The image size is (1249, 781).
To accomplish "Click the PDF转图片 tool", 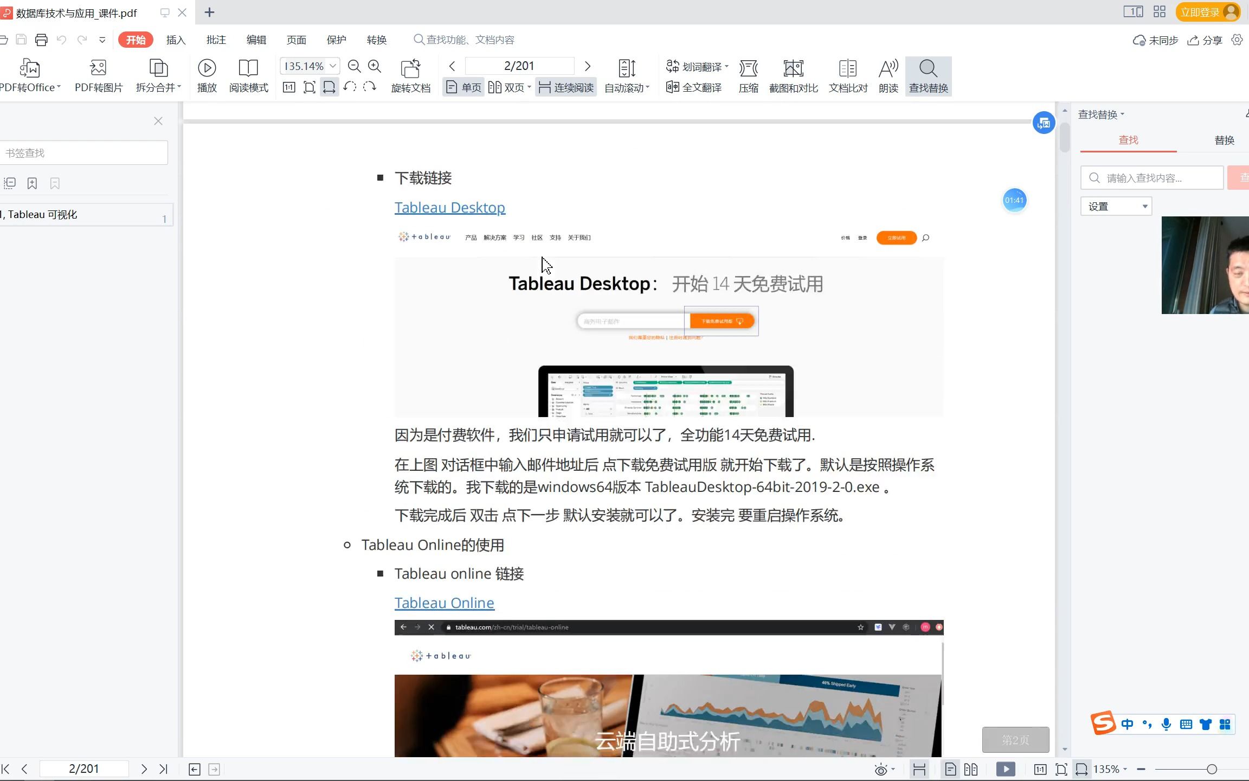I will point(99,76).
